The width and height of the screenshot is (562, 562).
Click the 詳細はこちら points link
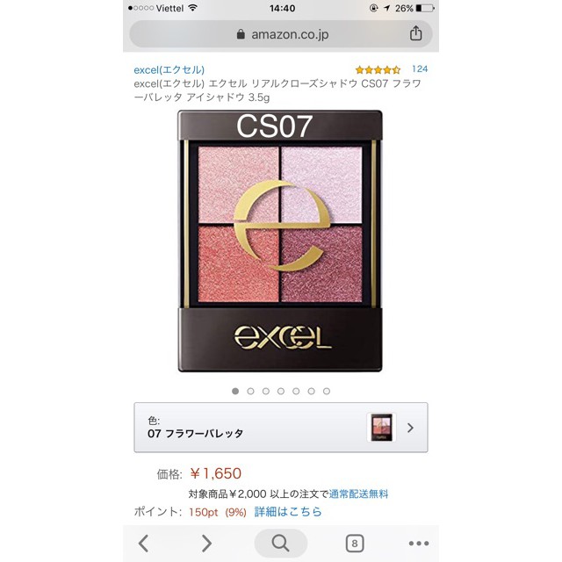(288, 511)
